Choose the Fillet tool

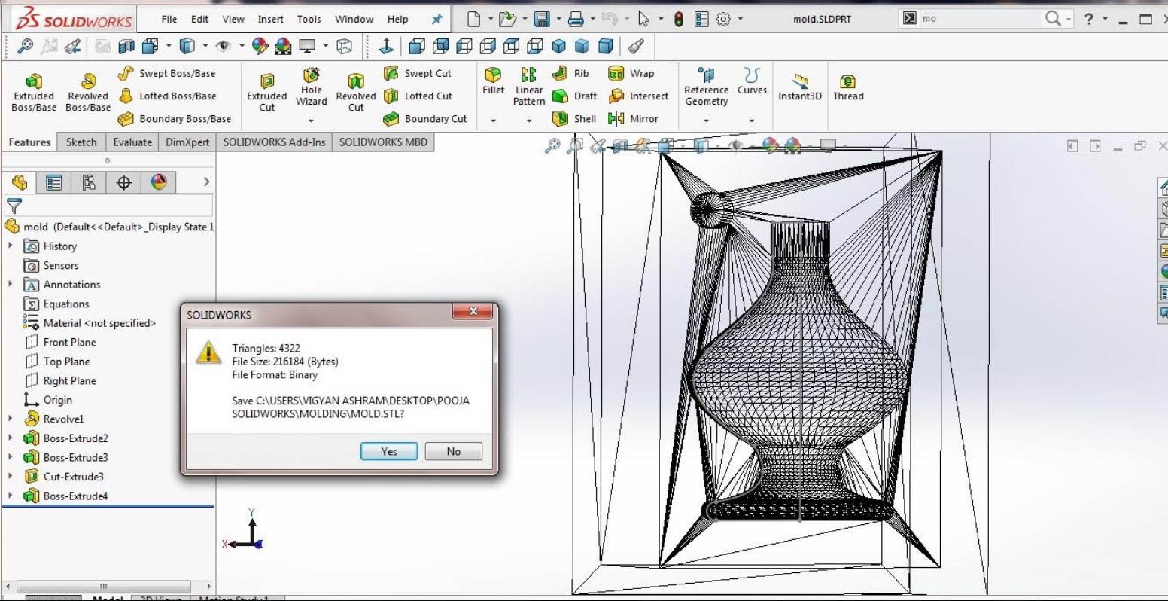494,81
